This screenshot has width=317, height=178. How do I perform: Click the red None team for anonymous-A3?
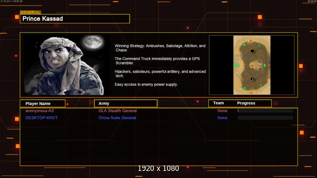point(222,111)
